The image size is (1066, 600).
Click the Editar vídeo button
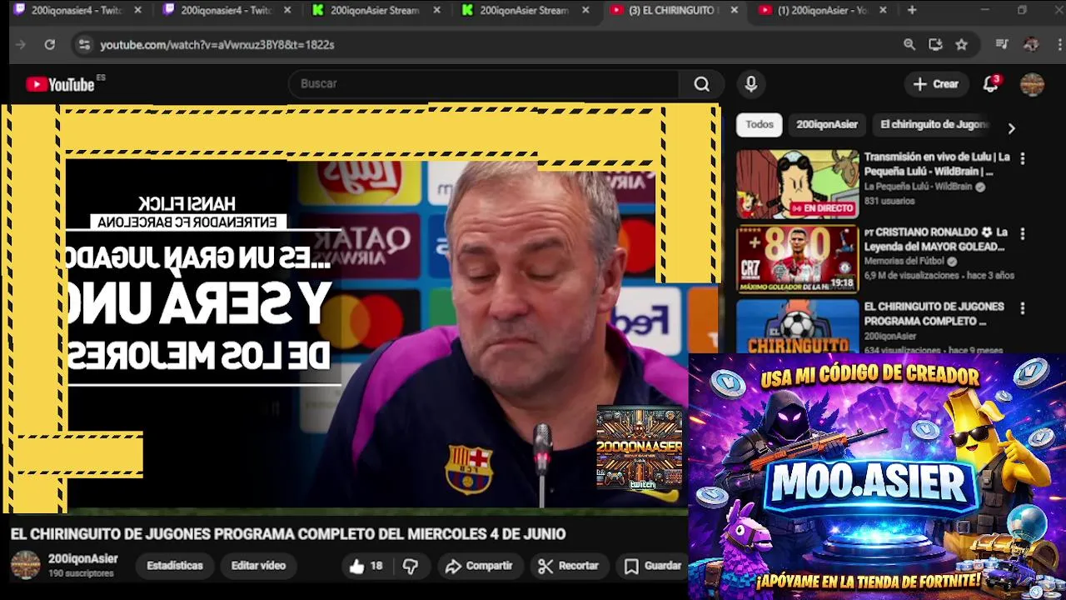click(x=258, y=566)
